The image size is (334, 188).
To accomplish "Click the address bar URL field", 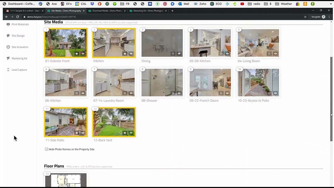I will click(164, 17).
